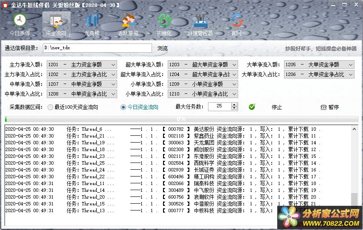Click the green checkmark icon
Viewport: 363px width, 230px height.
click(252, 107)
